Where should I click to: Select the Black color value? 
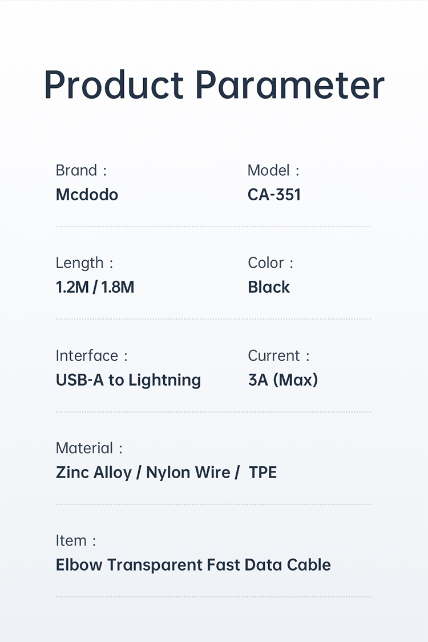[x=269, y=287]
